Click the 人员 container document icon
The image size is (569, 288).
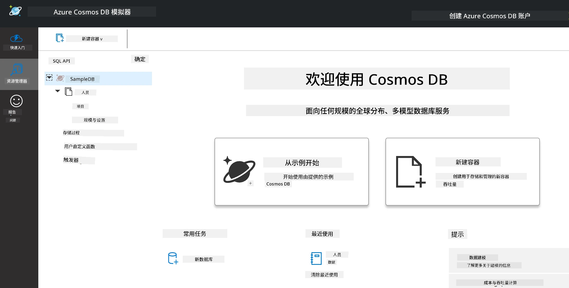tap(69, 92)
